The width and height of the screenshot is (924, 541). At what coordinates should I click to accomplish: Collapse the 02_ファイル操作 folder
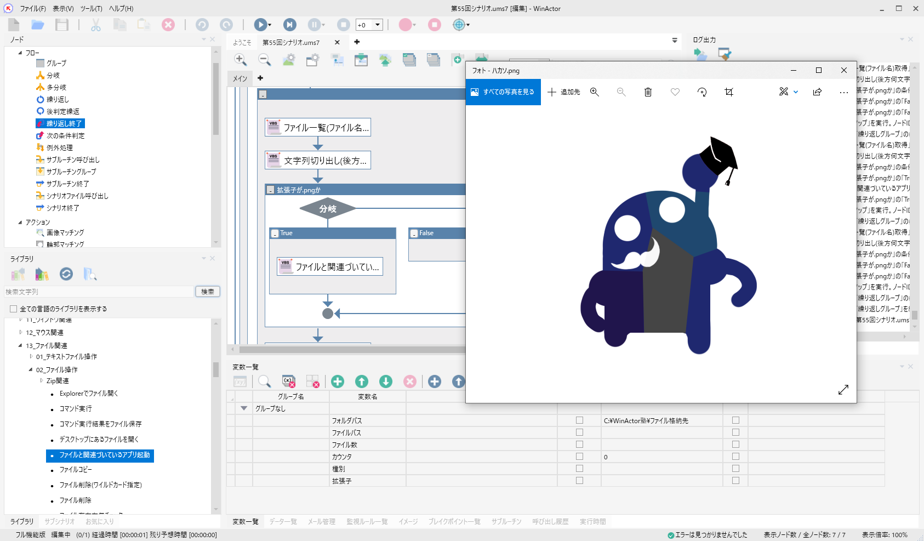click(x=31, y=369)
